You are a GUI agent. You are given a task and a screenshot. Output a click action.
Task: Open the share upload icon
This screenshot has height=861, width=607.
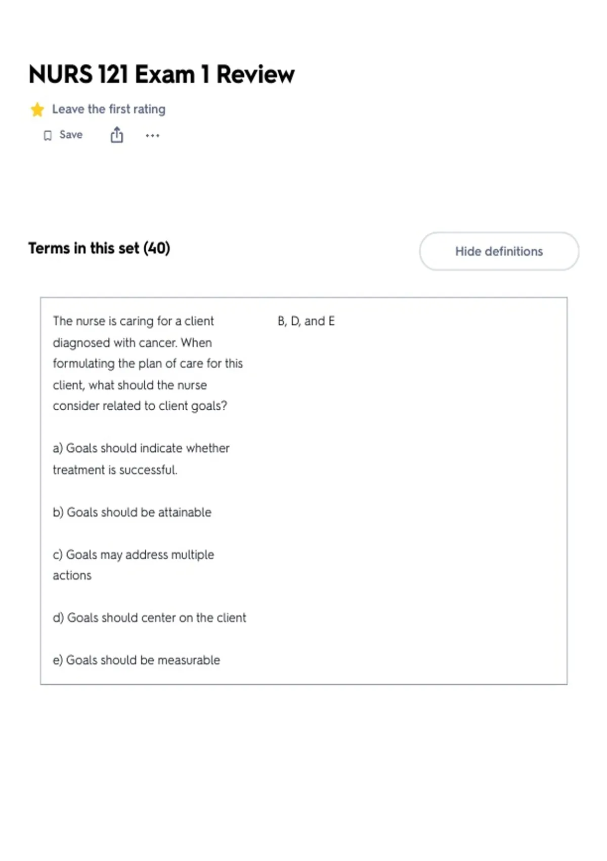tap(117, 135)
